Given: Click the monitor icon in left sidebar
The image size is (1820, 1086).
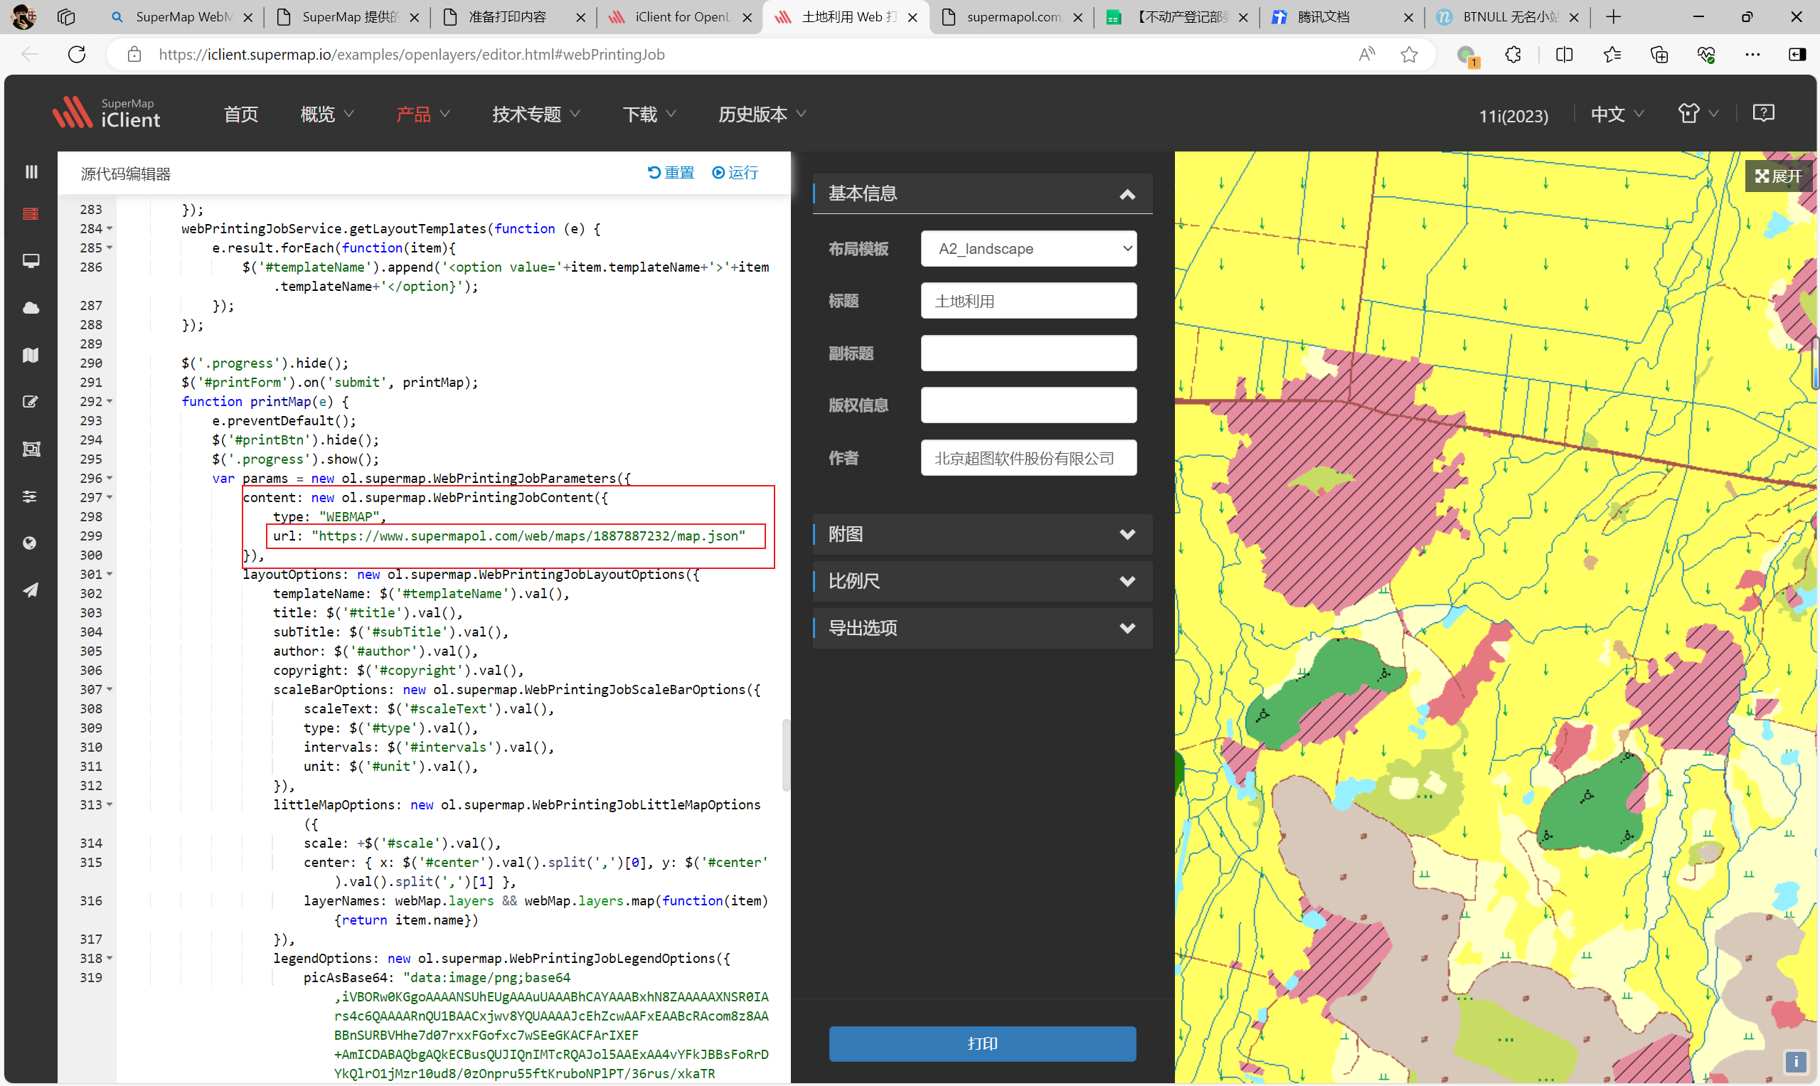Looking at the screenshot, I should (31, 261).
